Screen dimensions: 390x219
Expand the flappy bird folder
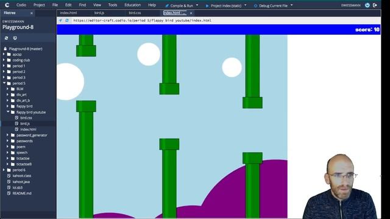pos(7,106)
